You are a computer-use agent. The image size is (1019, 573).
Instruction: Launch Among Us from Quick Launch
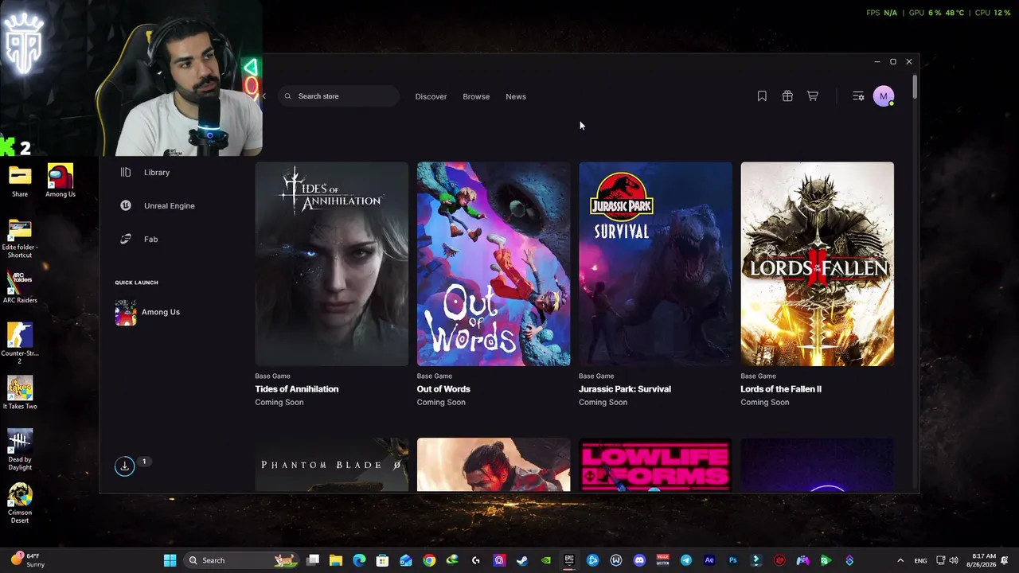(148, 312)
